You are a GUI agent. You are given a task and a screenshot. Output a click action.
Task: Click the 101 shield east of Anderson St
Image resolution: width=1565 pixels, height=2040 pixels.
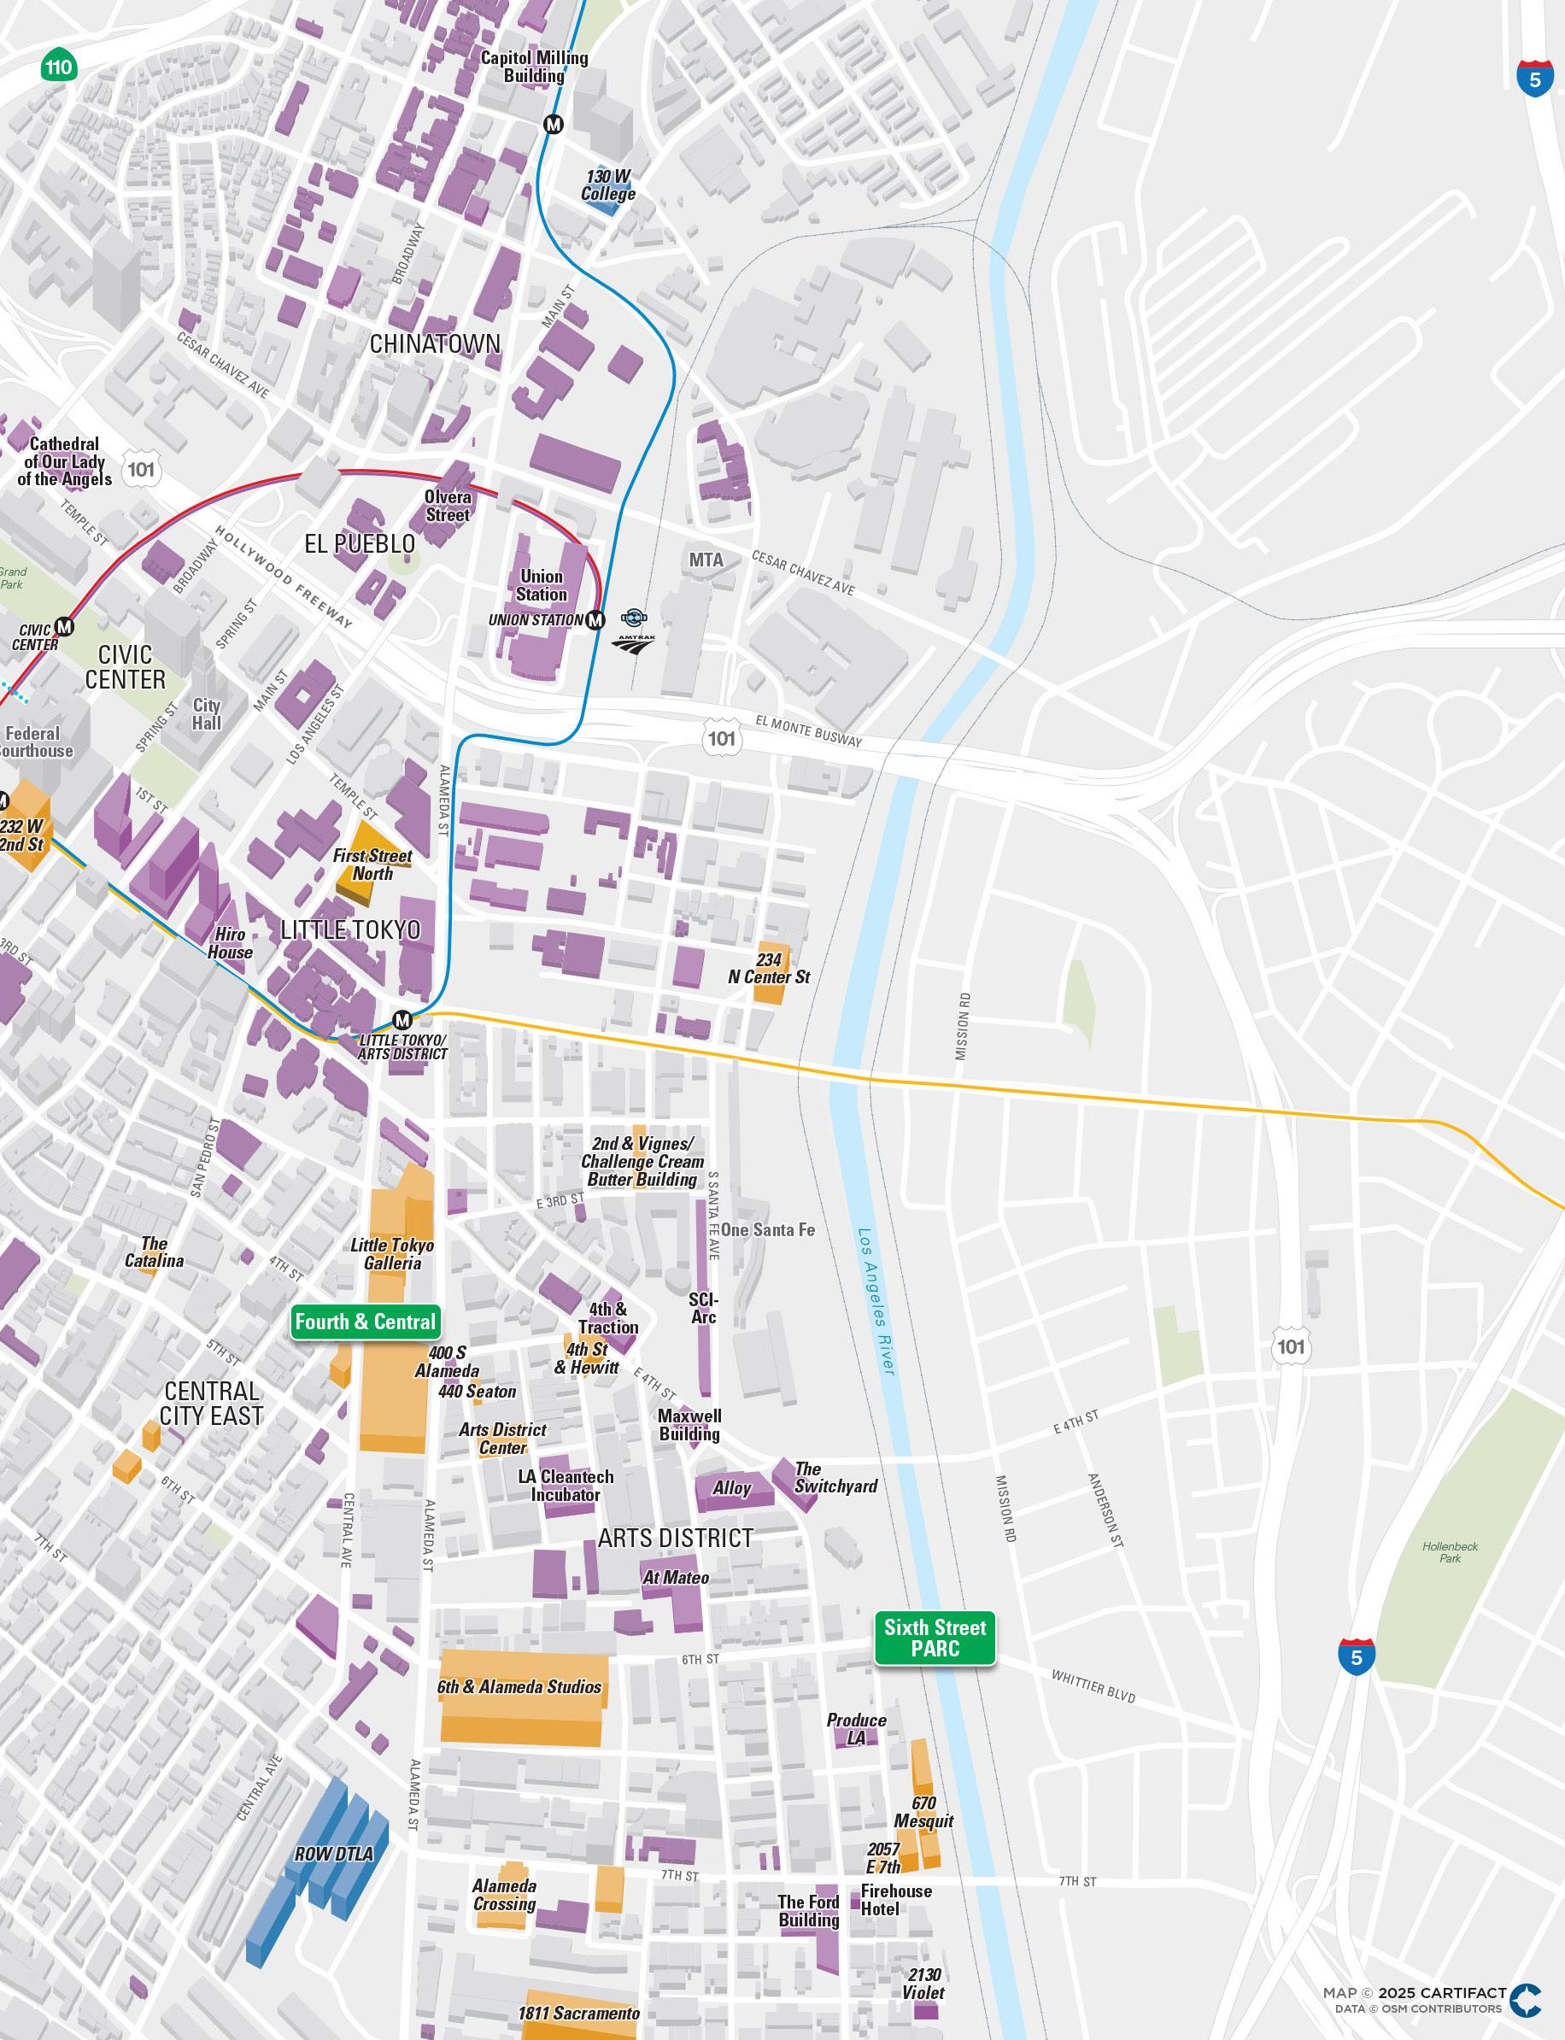1290,1347
